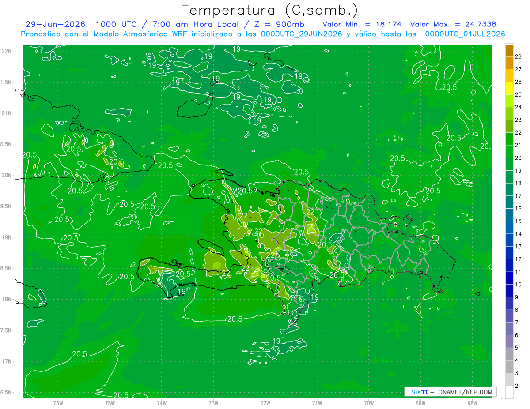The width and height of the screenshot is (530, 409).
Task: Click the "17N" latitude label
Action: 7,361
